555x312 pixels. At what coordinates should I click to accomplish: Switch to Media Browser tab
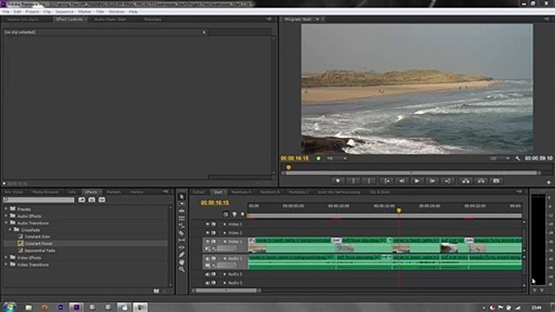[46, 192]
